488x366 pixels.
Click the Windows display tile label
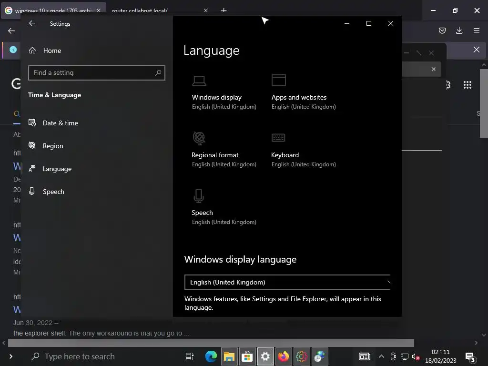[217, 97]
